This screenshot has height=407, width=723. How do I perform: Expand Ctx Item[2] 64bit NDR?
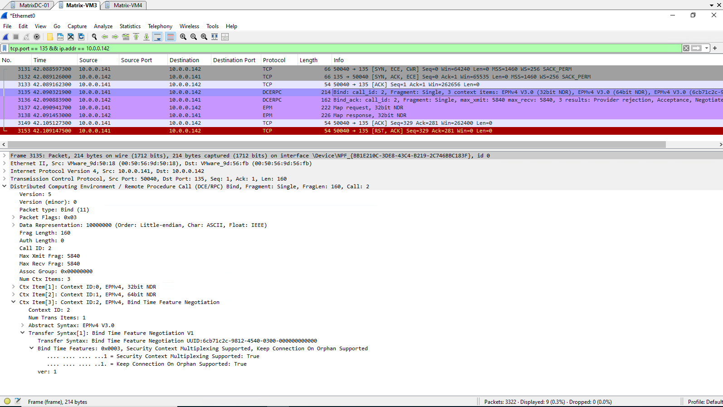tap(14, 294)
